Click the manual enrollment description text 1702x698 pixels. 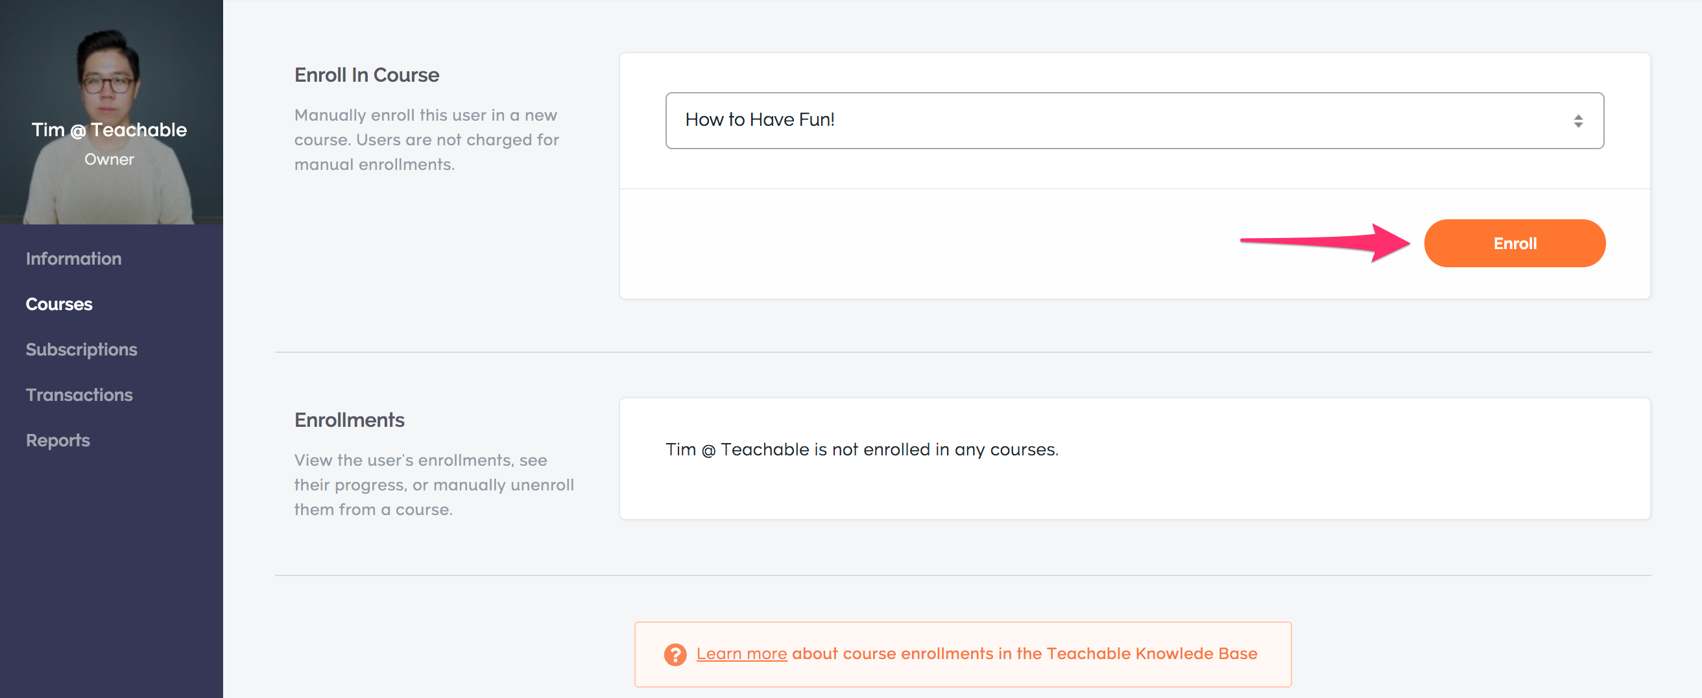point(427,139)
